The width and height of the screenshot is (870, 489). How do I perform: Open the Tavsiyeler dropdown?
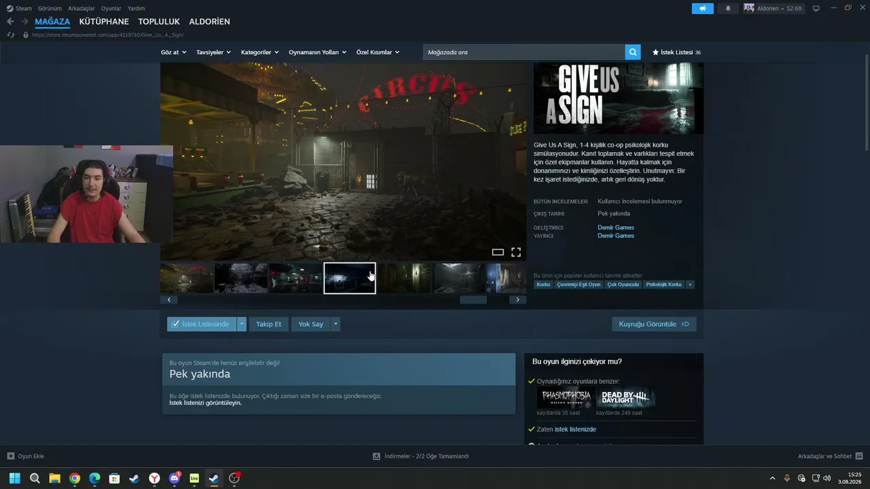(x=213, y=52)
